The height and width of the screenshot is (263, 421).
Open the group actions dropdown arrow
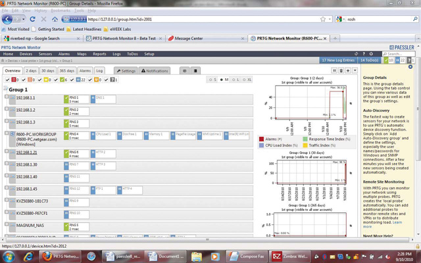pos(355,70)
